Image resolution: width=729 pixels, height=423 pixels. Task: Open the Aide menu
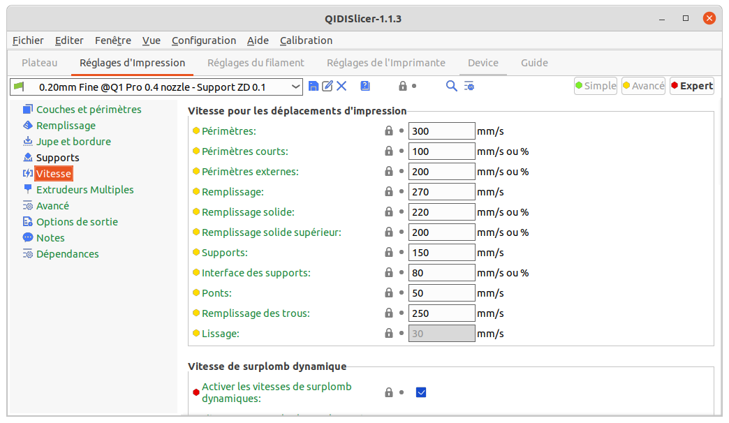[258, 40]
